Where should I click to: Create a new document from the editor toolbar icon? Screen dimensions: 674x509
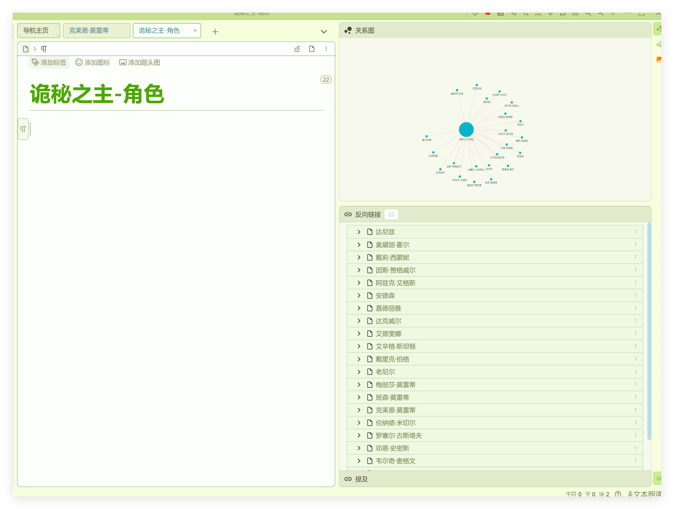[312, 49]
